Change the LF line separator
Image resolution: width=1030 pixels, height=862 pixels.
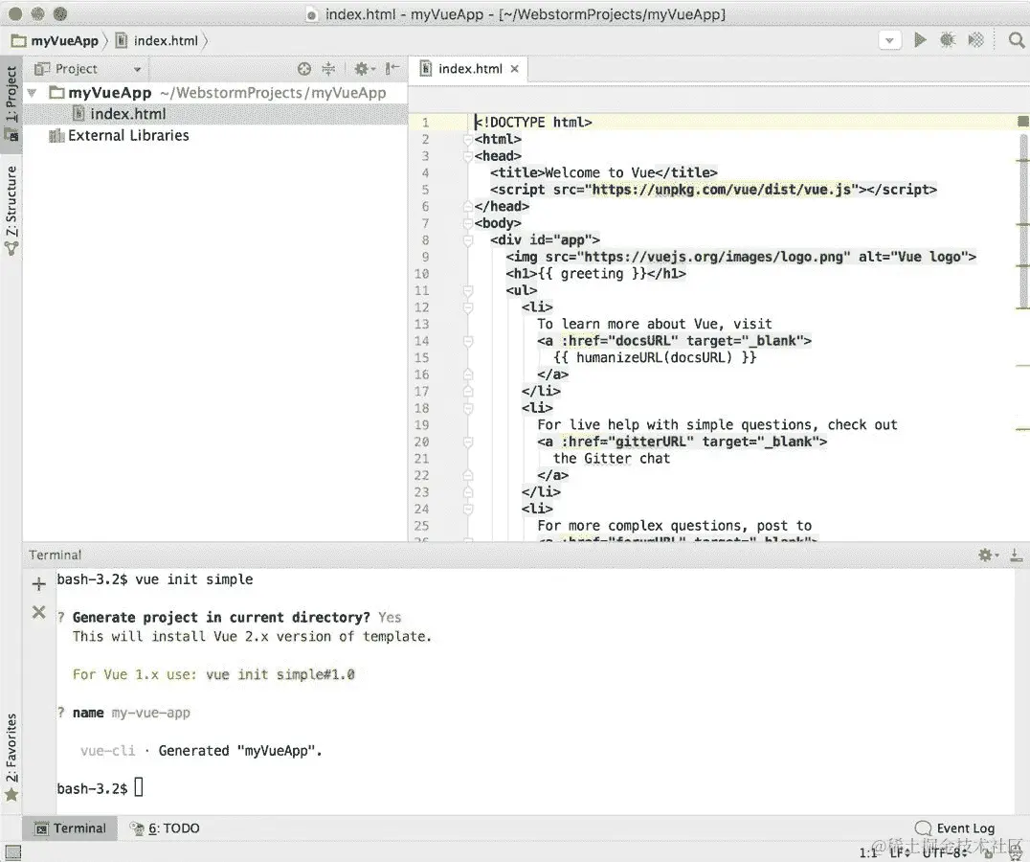[900, 852]
